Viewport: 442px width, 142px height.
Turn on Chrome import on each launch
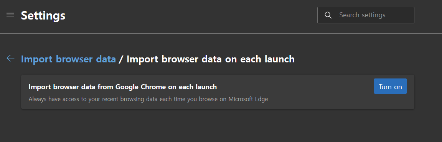coord(390,86)
